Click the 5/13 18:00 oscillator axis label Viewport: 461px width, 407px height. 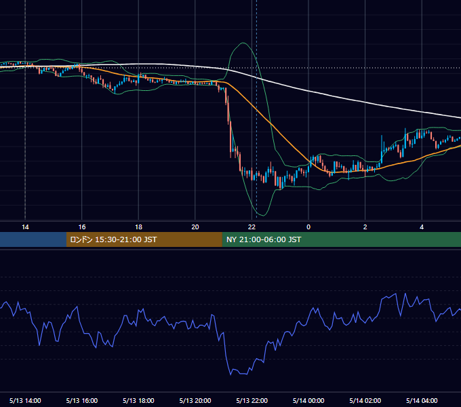pyautogui.click(x=138, y=400)
